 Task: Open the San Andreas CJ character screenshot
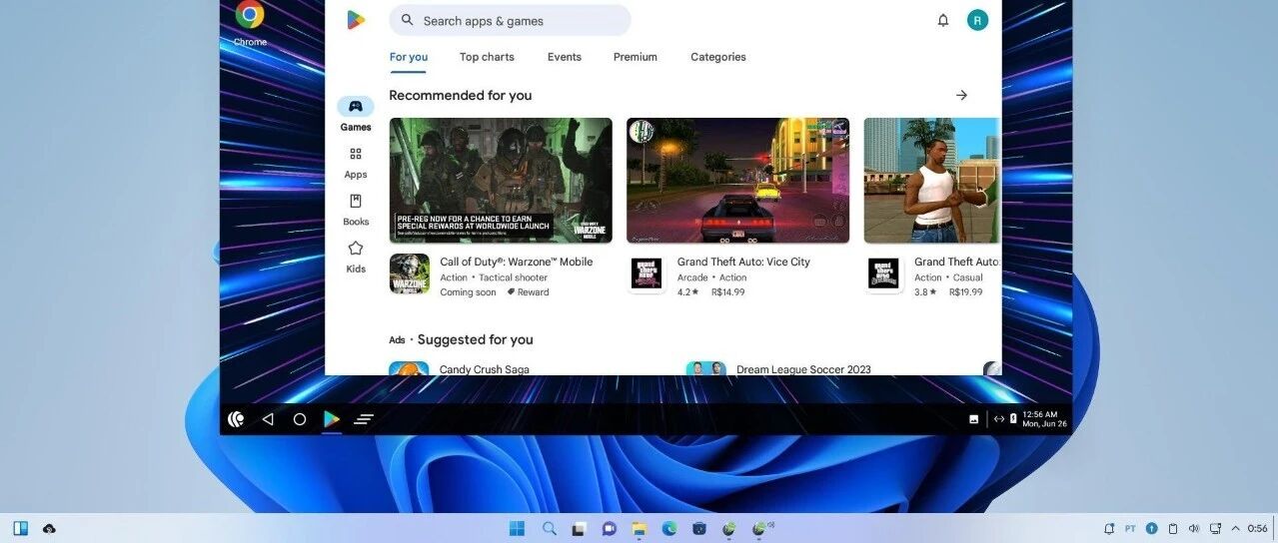[x=931, y=181]
